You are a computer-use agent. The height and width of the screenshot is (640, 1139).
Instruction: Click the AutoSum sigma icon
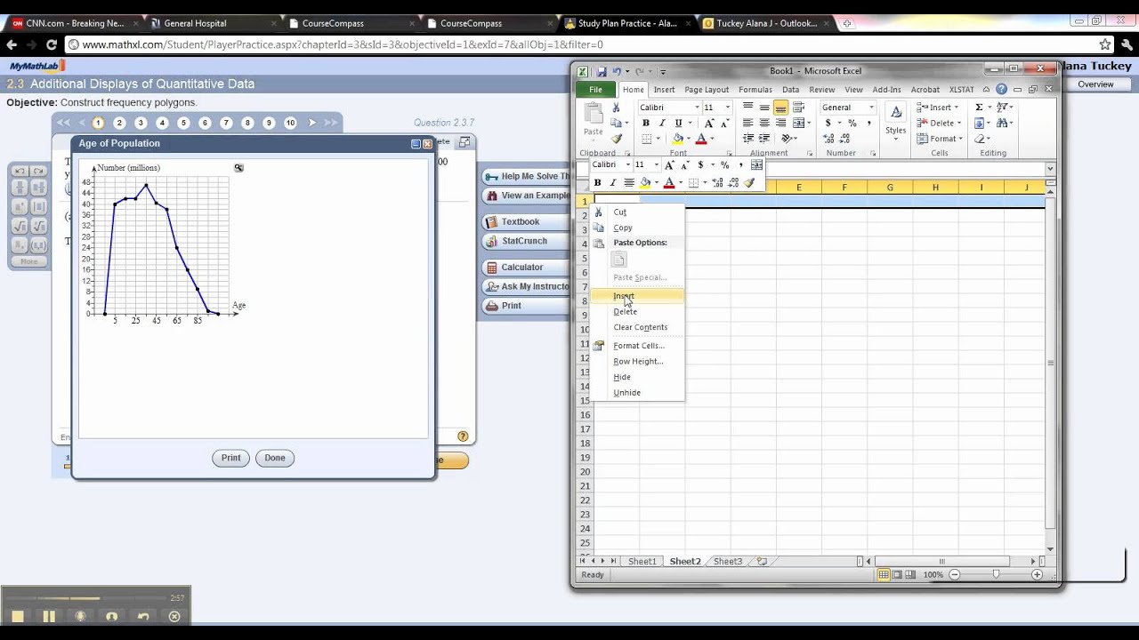pos(979,108)
